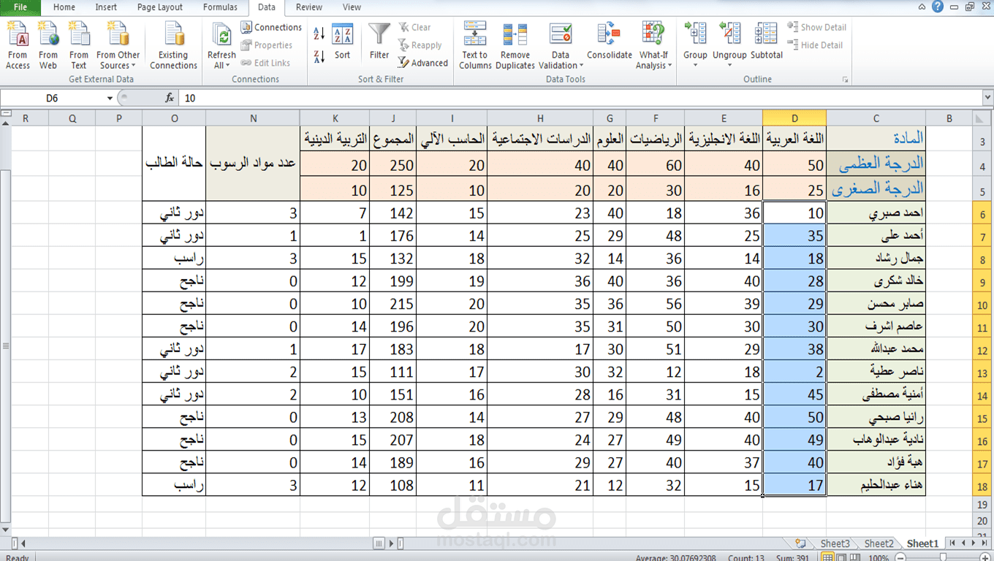Select cell with total 108

click(393, 485)
